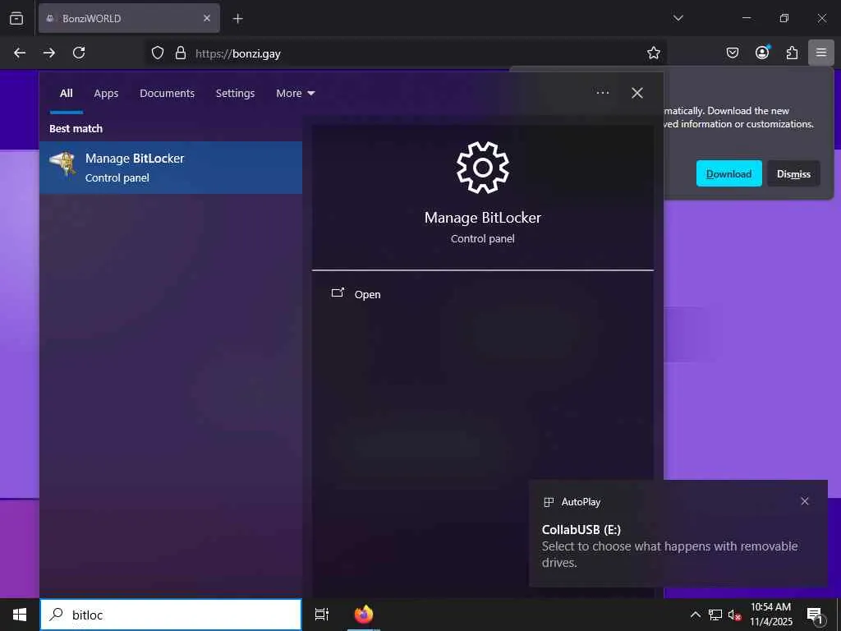
Task: Open Task View on the taskbar
Action: 322,615
